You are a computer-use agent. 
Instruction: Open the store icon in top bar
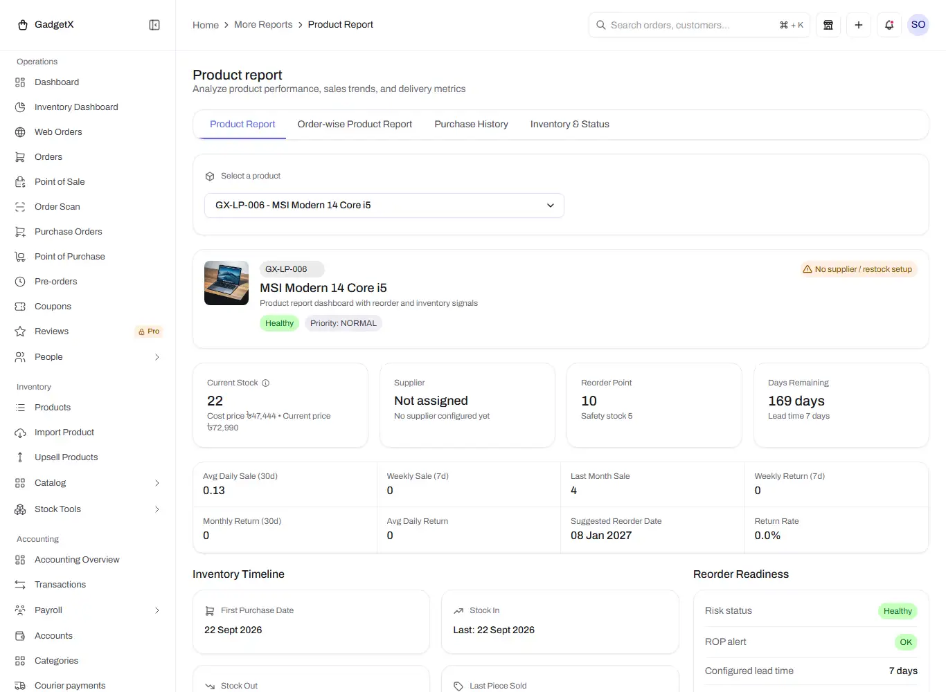[828, 25]
